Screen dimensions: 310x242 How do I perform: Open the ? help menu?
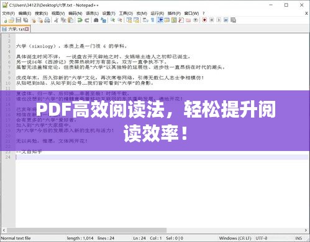tap(204, 14)
